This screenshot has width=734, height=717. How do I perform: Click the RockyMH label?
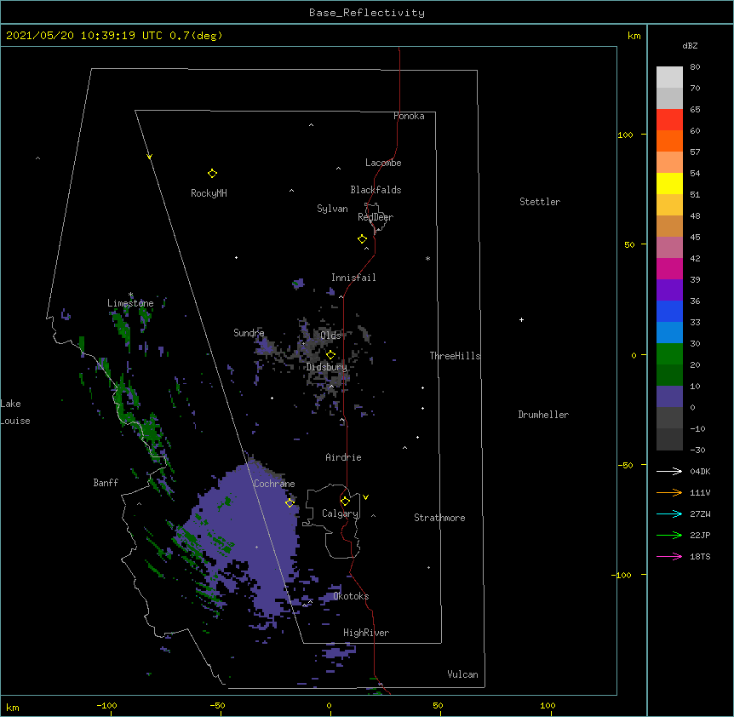click(x=209, y=193)
